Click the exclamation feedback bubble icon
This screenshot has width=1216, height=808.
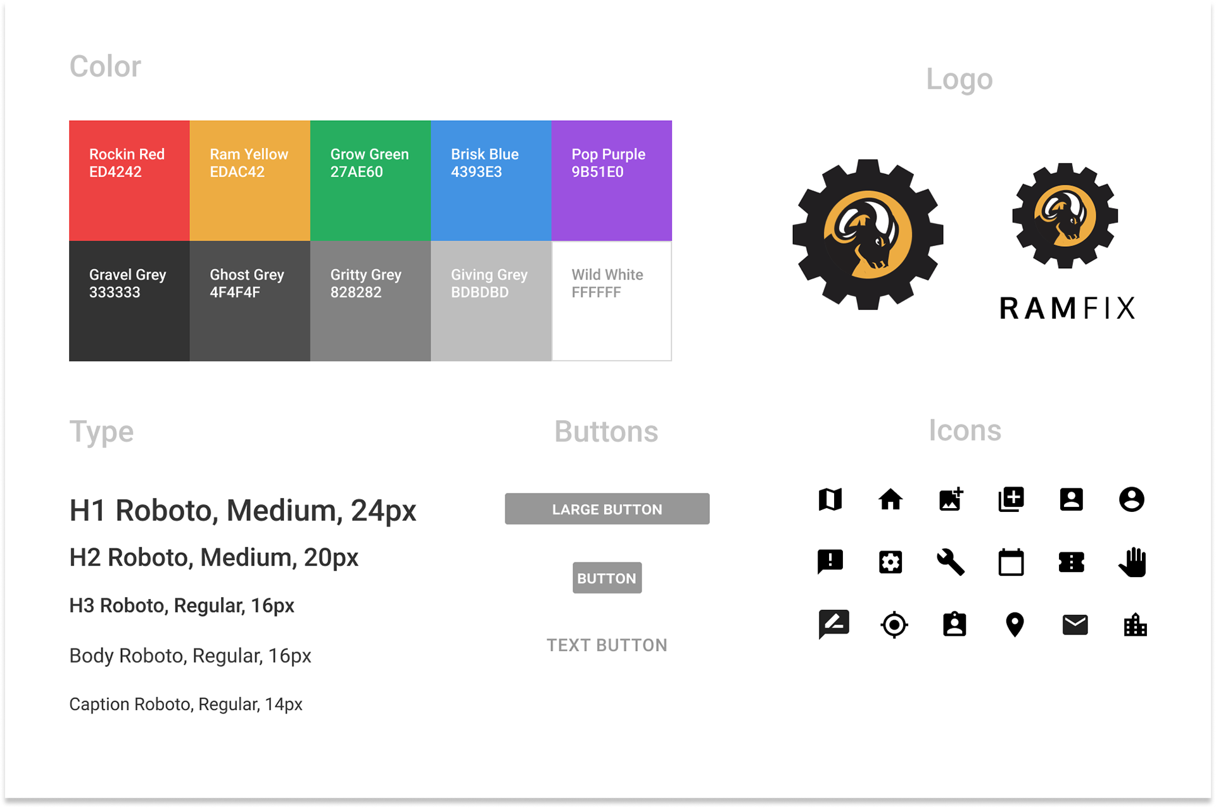coord(830,562)
